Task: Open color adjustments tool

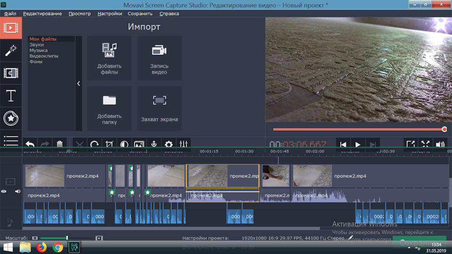Action: 124,144
